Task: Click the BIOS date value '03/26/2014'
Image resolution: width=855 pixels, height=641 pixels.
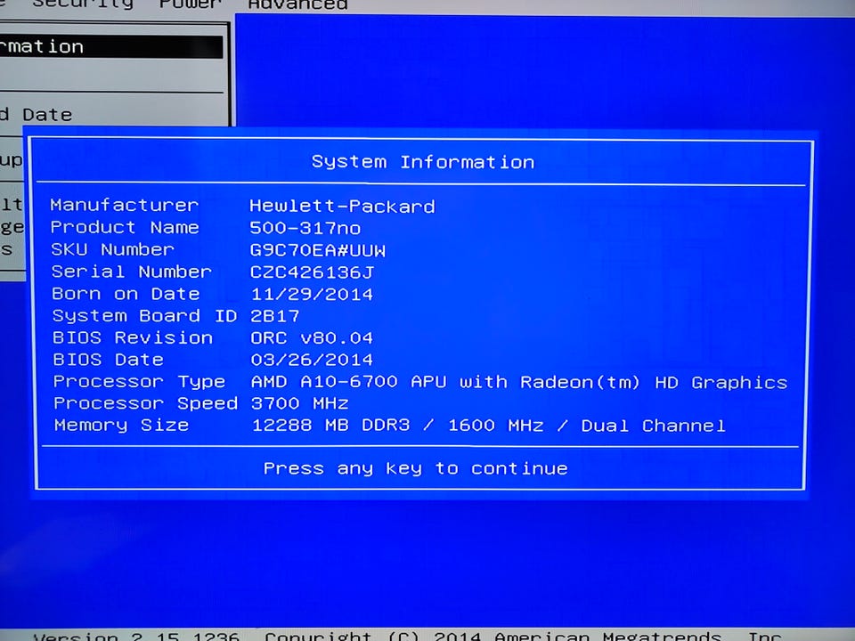Action: pos(312,360)
